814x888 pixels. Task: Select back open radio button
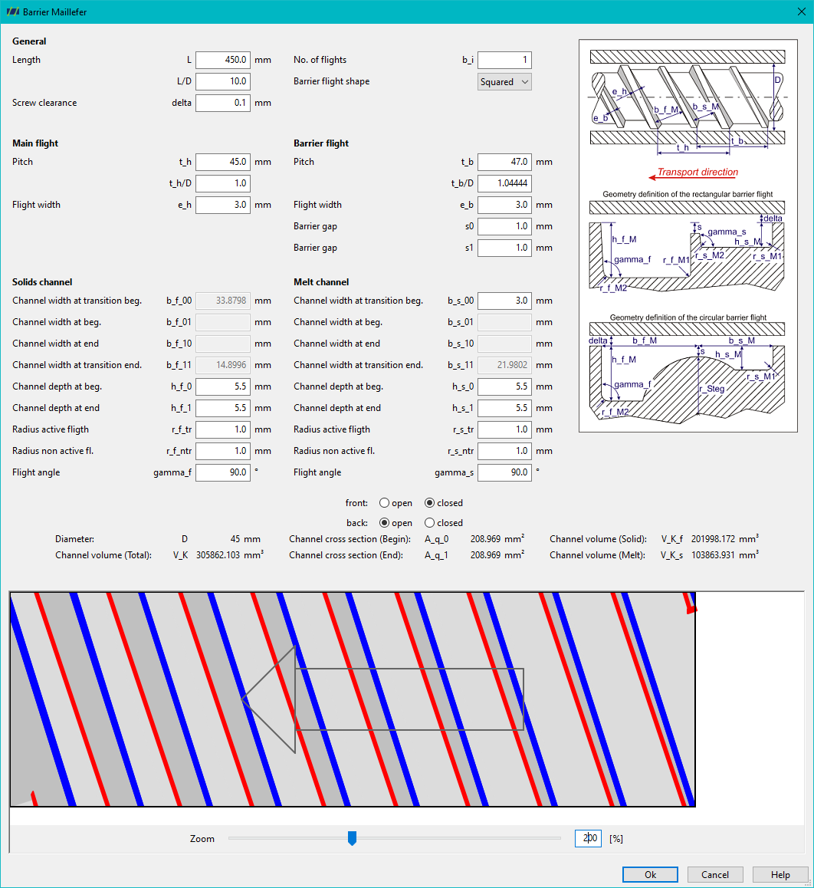coord(384,523)
